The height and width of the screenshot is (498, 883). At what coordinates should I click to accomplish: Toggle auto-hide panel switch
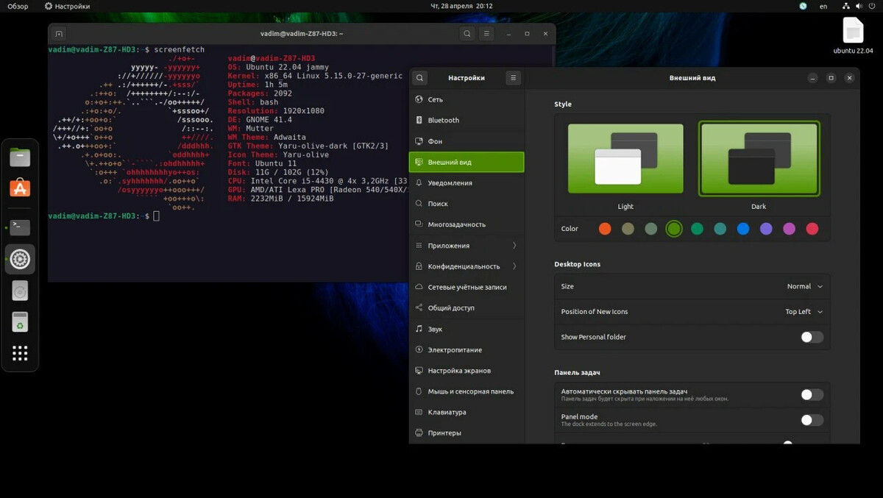[812, 395]
